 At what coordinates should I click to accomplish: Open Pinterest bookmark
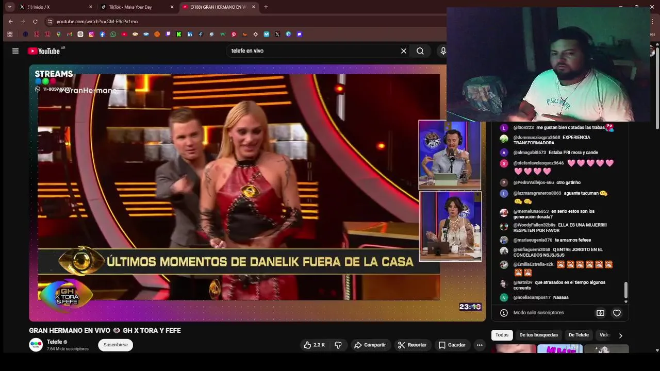tap(234, 35)
